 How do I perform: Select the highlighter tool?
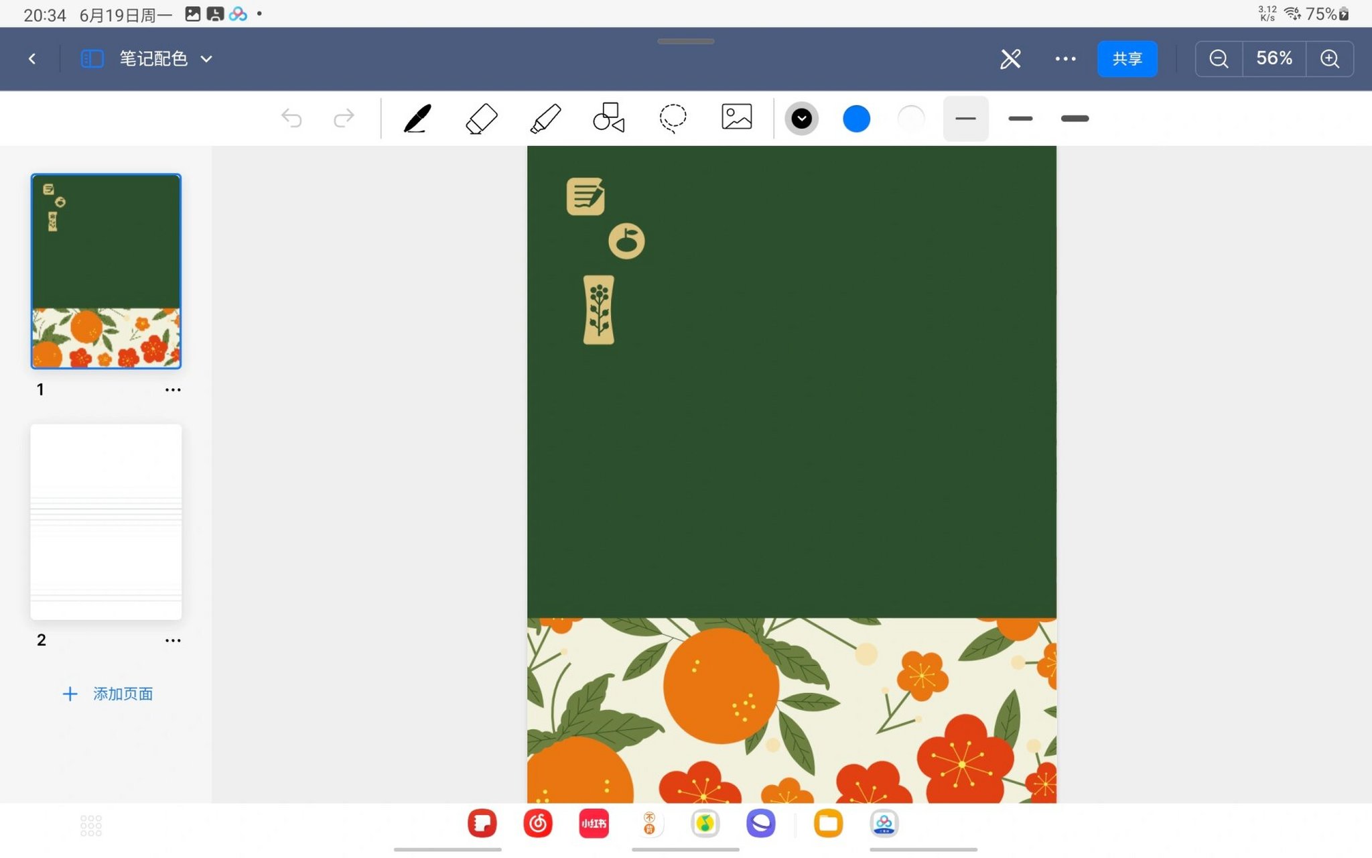pyautogui.click(x=545, y=118)
